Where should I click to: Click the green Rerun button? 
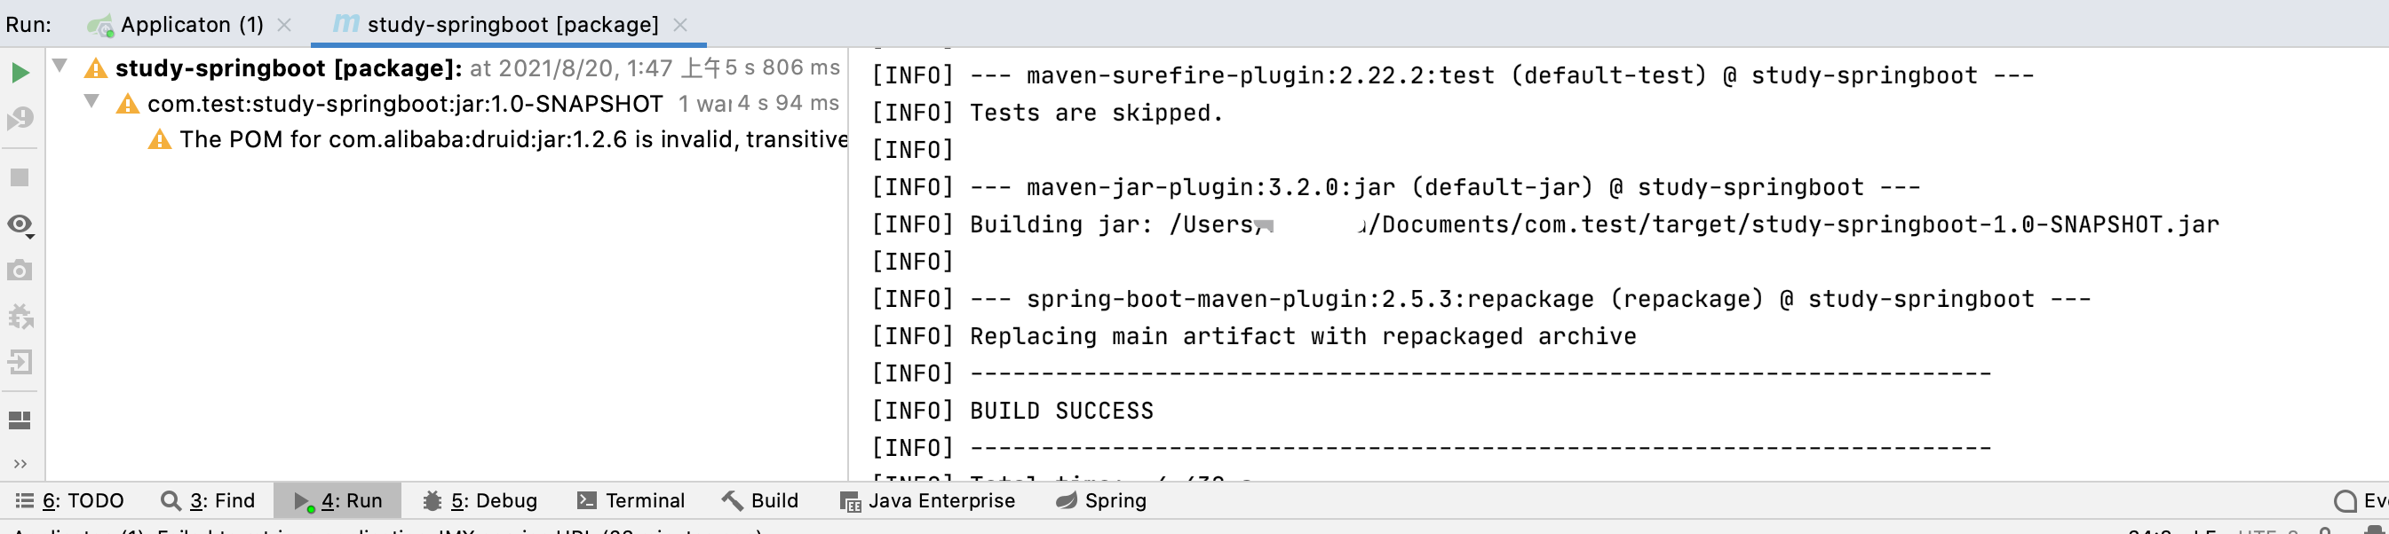[x=20, y=73]
